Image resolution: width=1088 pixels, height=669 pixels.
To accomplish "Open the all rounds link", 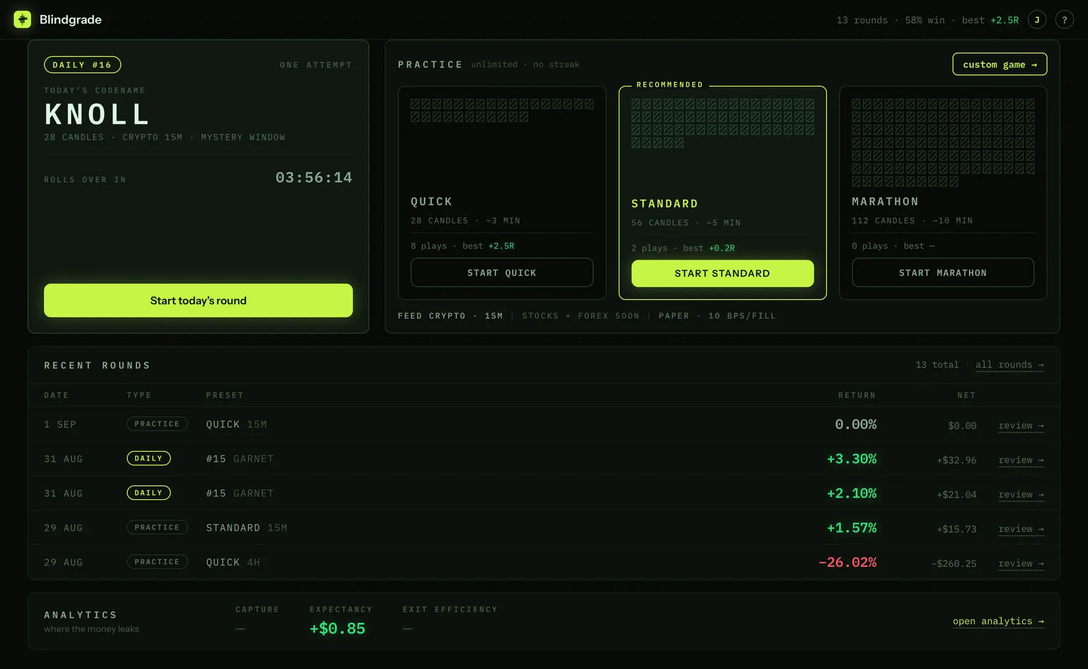I will (x=1009, y=365).
